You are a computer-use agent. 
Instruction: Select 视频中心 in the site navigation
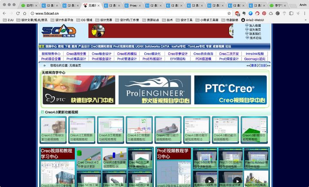51,46
